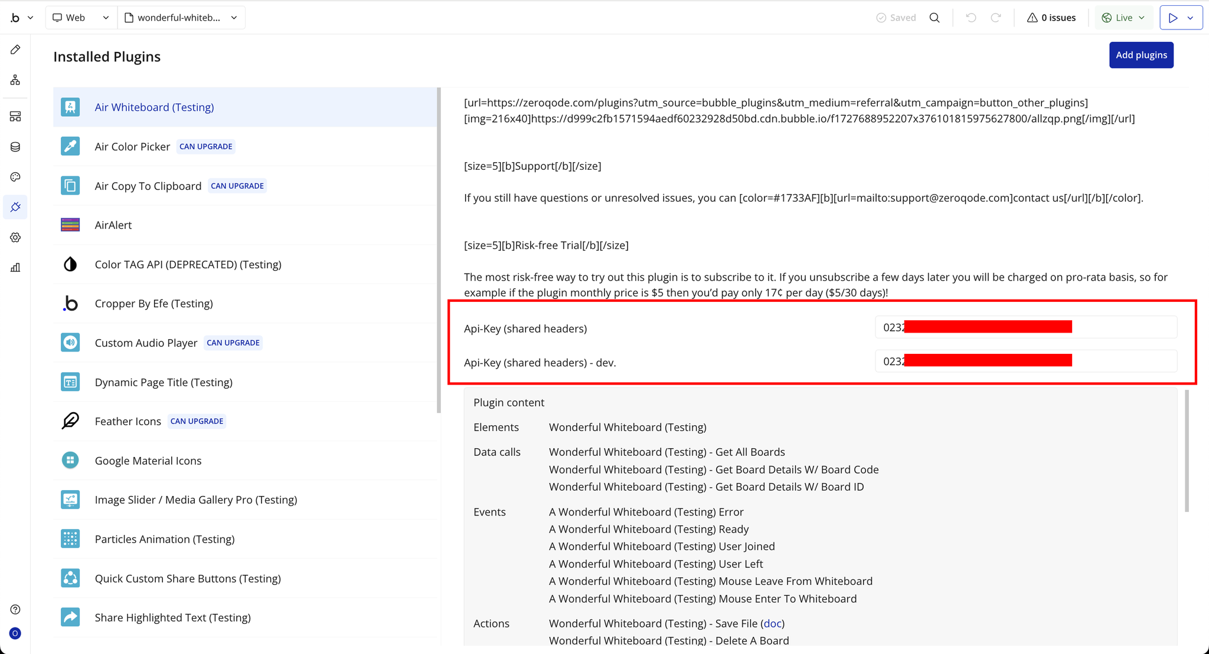Click the Api-Key (shared headers) dev input field
This screenshot has width=1209, height=654.
coord(1025,361)
